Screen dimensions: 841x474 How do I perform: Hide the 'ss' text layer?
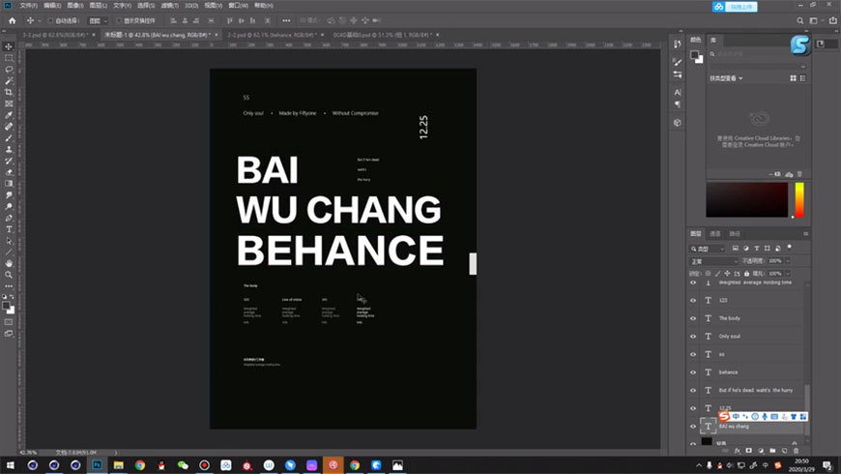coord(693,354)
